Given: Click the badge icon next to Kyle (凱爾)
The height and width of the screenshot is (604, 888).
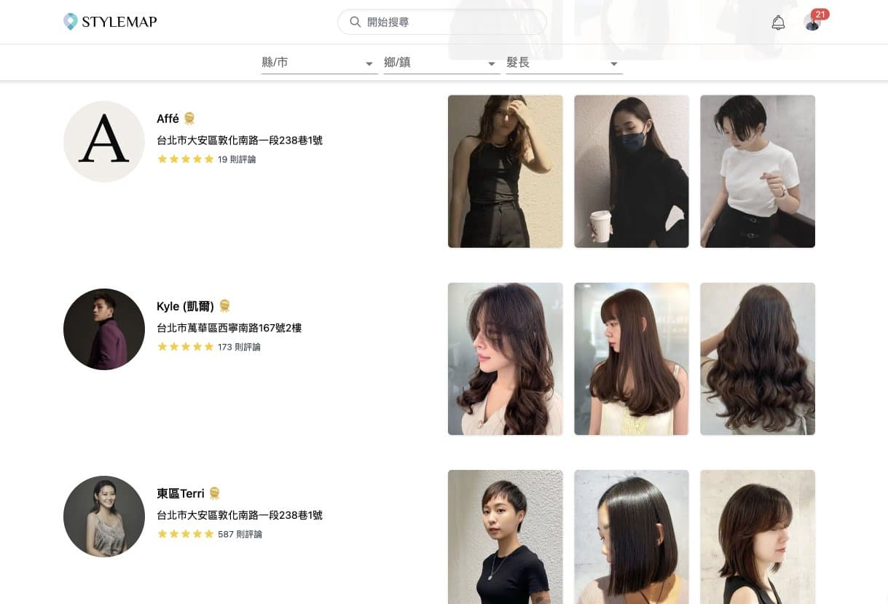Looking at the screenshot, I should pos(224,306).
